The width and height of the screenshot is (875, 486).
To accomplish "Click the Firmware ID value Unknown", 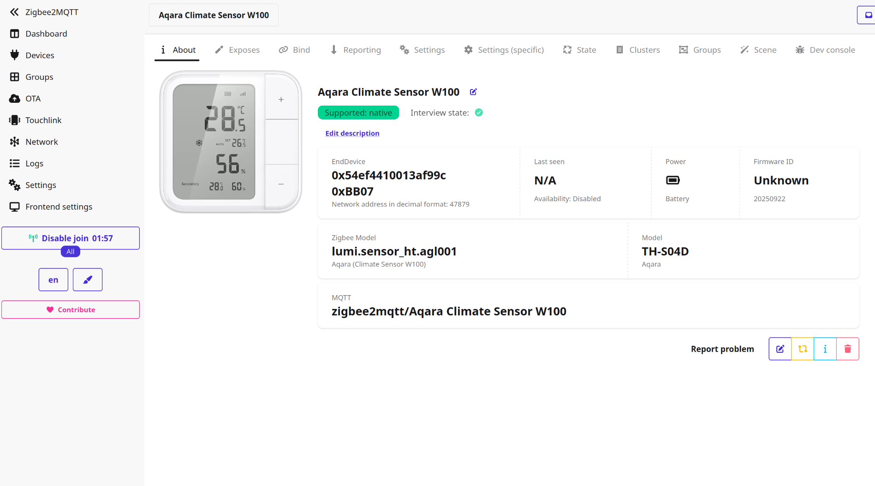I will [x=781, y=180].
